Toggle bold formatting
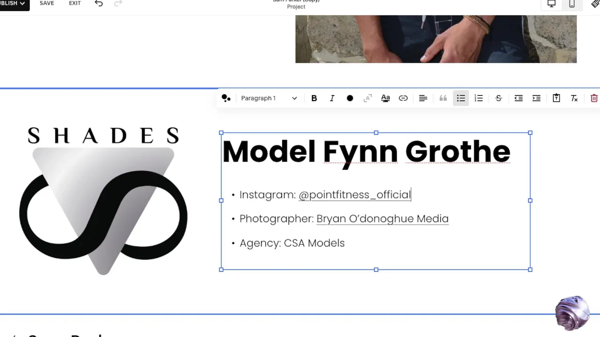The height and width of the screenshot is (337, 600). click(x=314, y=98)
